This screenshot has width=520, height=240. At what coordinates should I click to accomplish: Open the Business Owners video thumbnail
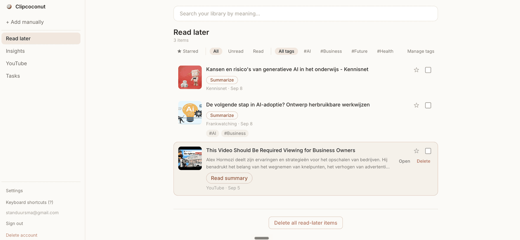190,158
